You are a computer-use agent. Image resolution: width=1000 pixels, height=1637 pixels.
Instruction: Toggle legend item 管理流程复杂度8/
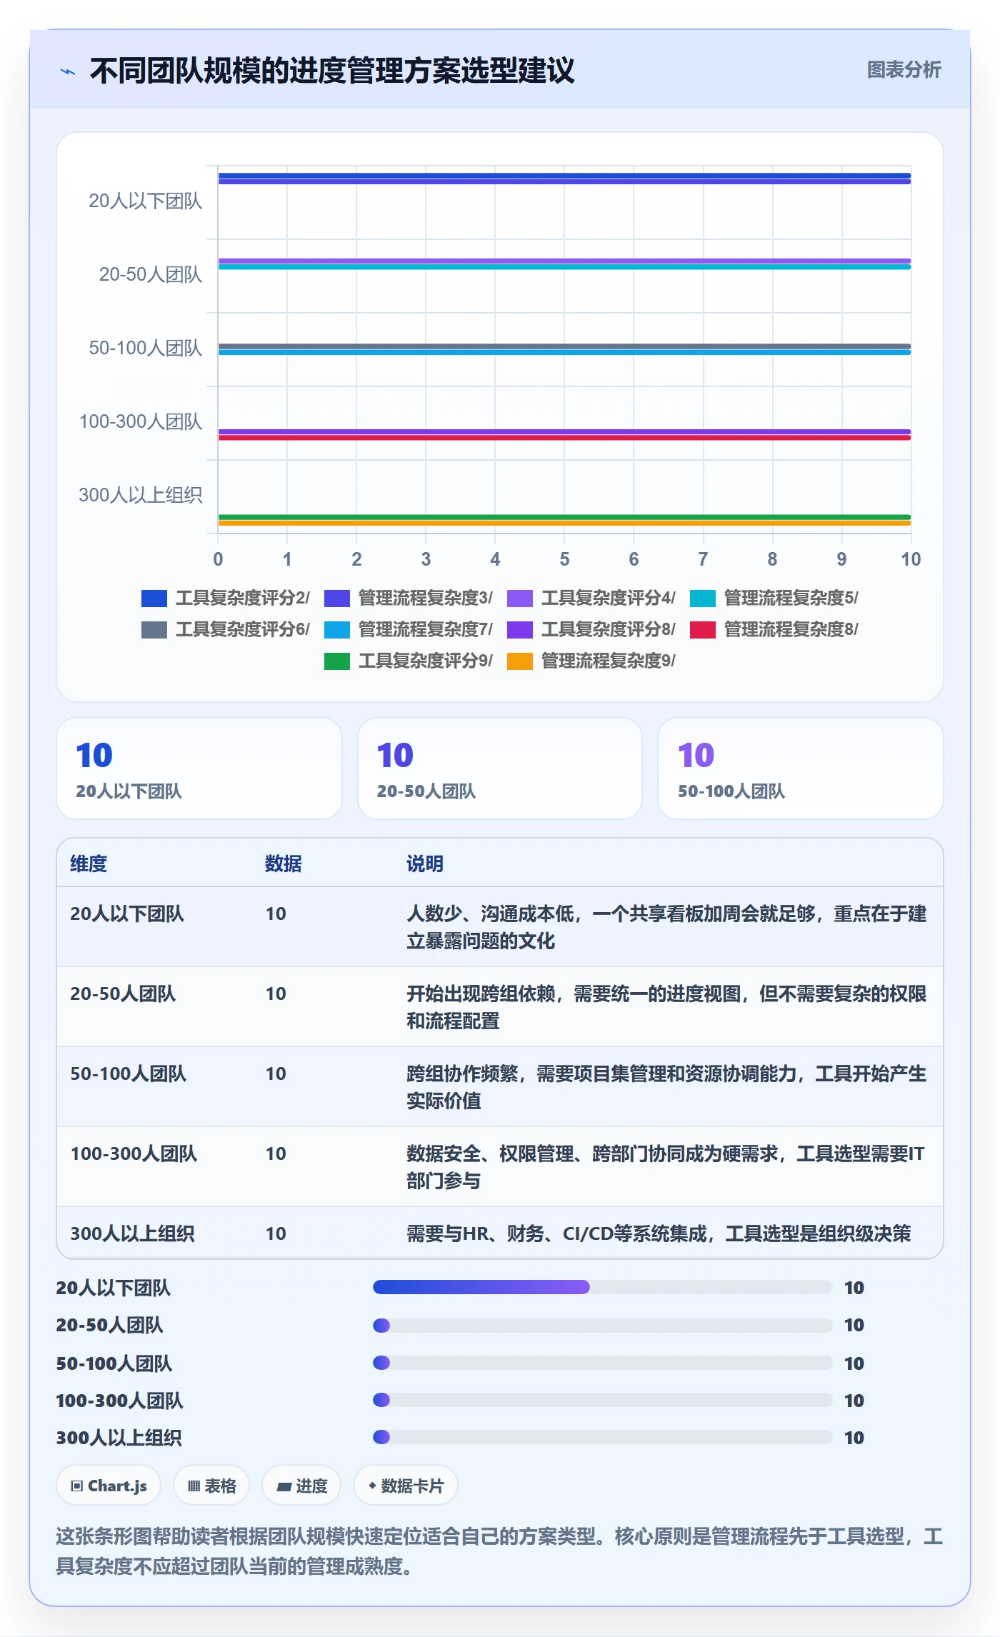coord(774,630)
